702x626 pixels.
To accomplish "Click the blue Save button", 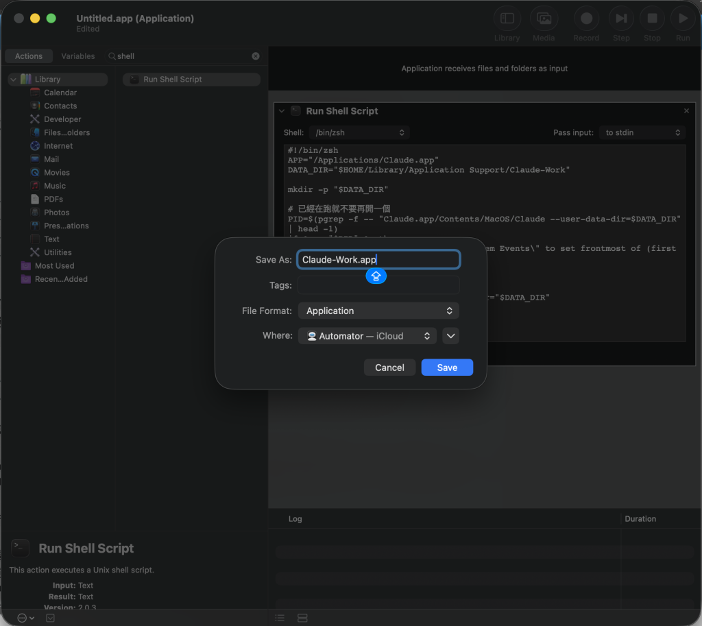I will click(x=447, y=368).
